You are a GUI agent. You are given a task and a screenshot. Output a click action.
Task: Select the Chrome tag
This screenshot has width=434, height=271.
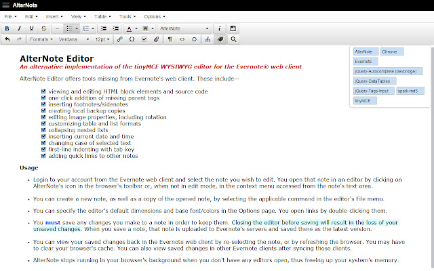(x=392, y=51)
